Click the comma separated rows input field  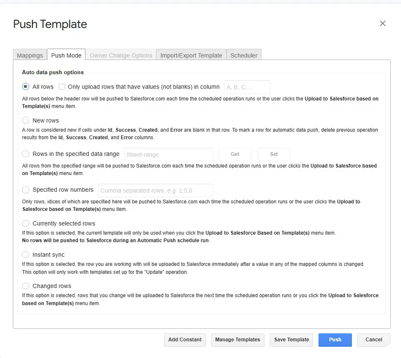tap(155, 190)
